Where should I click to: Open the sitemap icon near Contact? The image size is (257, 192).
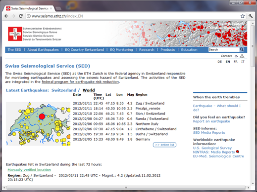242,56
